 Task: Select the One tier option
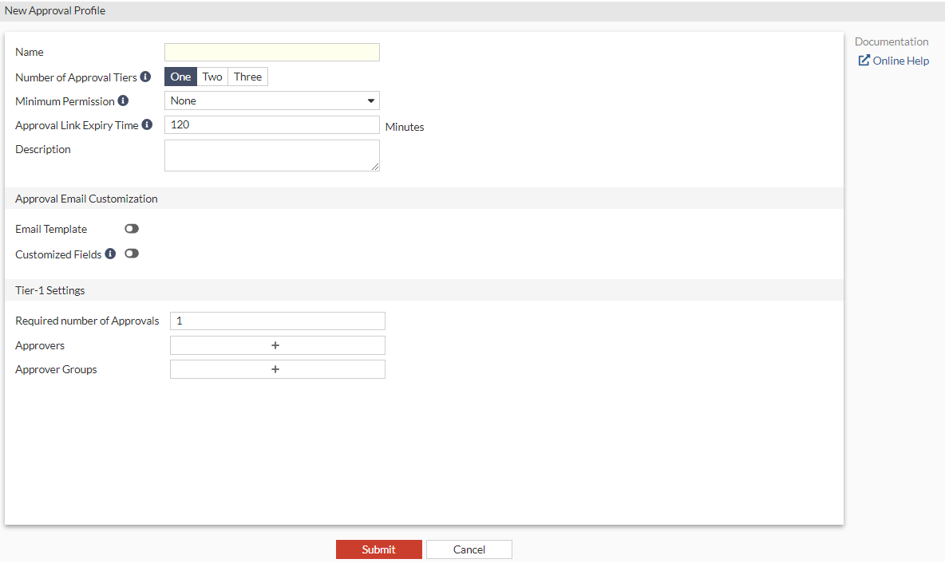[x=180, y=77]
